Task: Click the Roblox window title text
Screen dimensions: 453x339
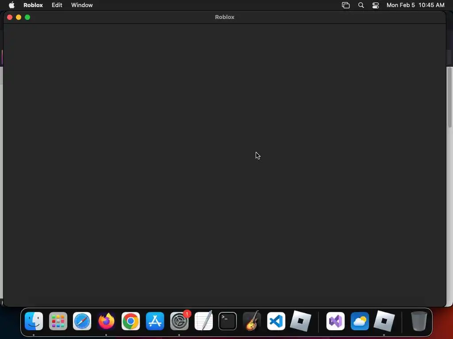Action: pos(224,17)
